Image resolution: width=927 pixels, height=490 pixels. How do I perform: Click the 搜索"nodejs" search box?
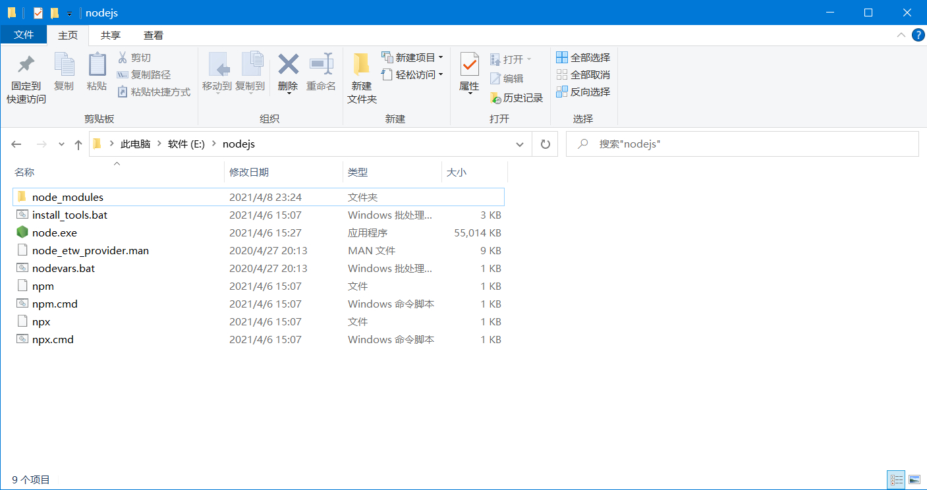743,144
